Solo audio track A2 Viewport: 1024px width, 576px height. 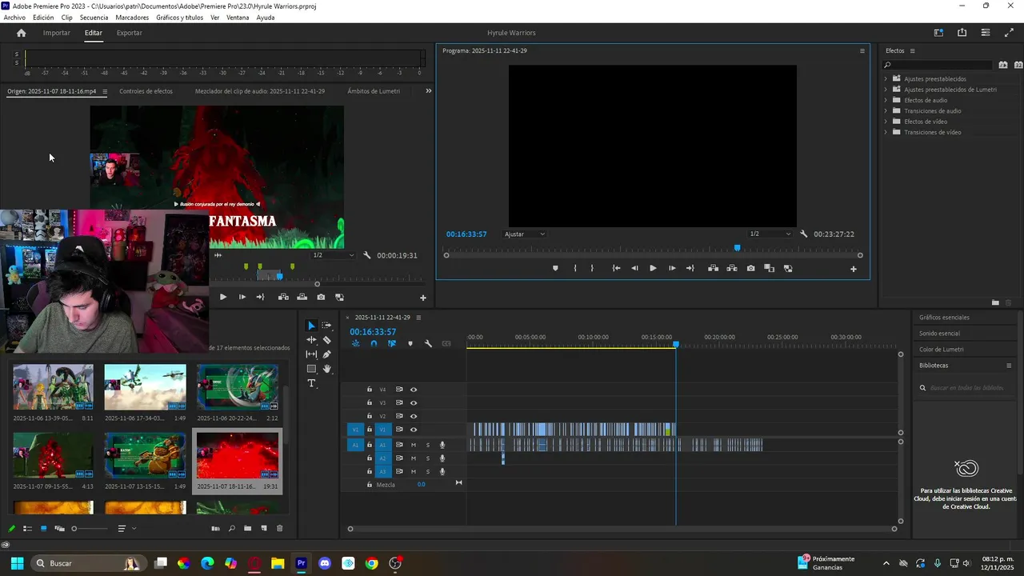428,458
